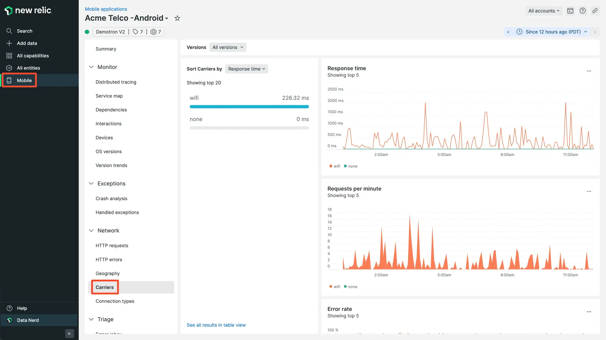Screen dimensions: 606x340
Task: Open the Response time chart options menu
Action: pos(589,71)
